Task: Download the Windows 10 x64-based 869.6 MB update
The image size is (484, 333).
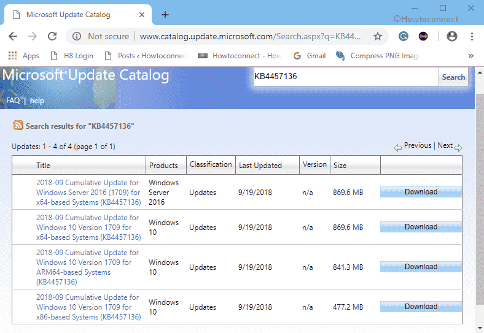Action: pos(421,227)
